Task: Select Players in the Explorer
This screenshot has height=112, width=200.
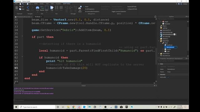Action: [164, 26]
